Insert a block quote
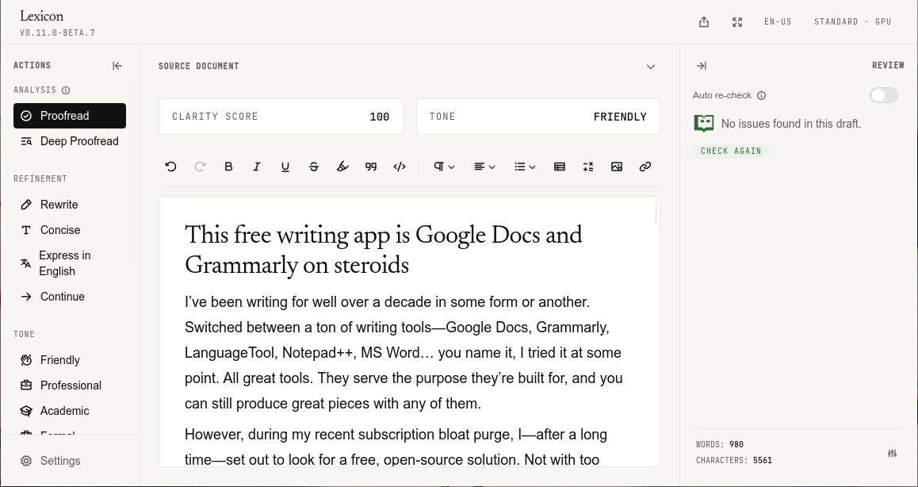The height and width of the screenshot is (487, 918). [370, 167]
